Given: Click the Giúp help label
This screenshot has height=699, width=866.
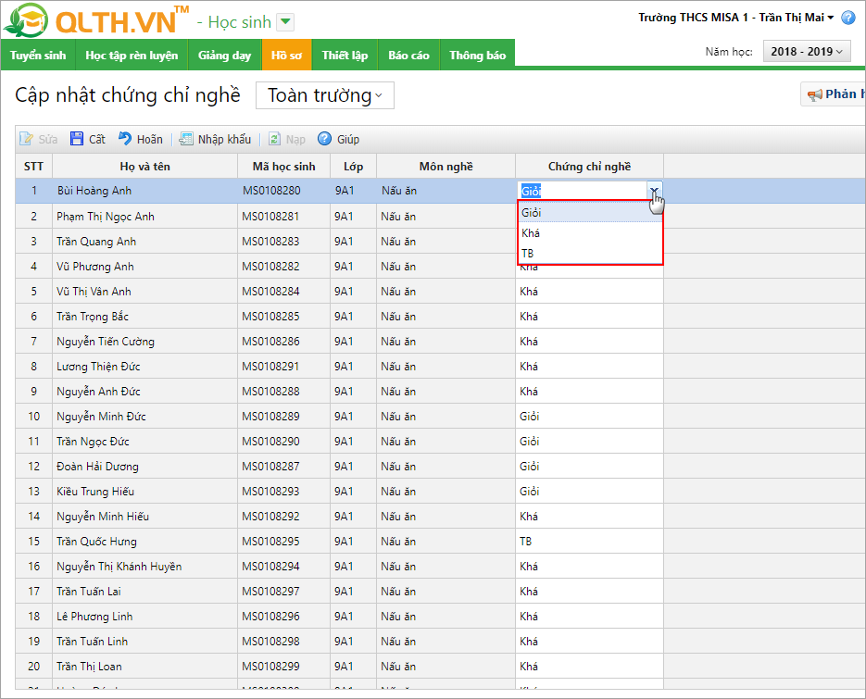Looking at the screenshot, I should click(348, 139).
